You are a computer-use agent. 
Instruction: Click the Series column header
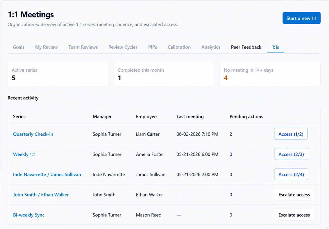[19, 117]
